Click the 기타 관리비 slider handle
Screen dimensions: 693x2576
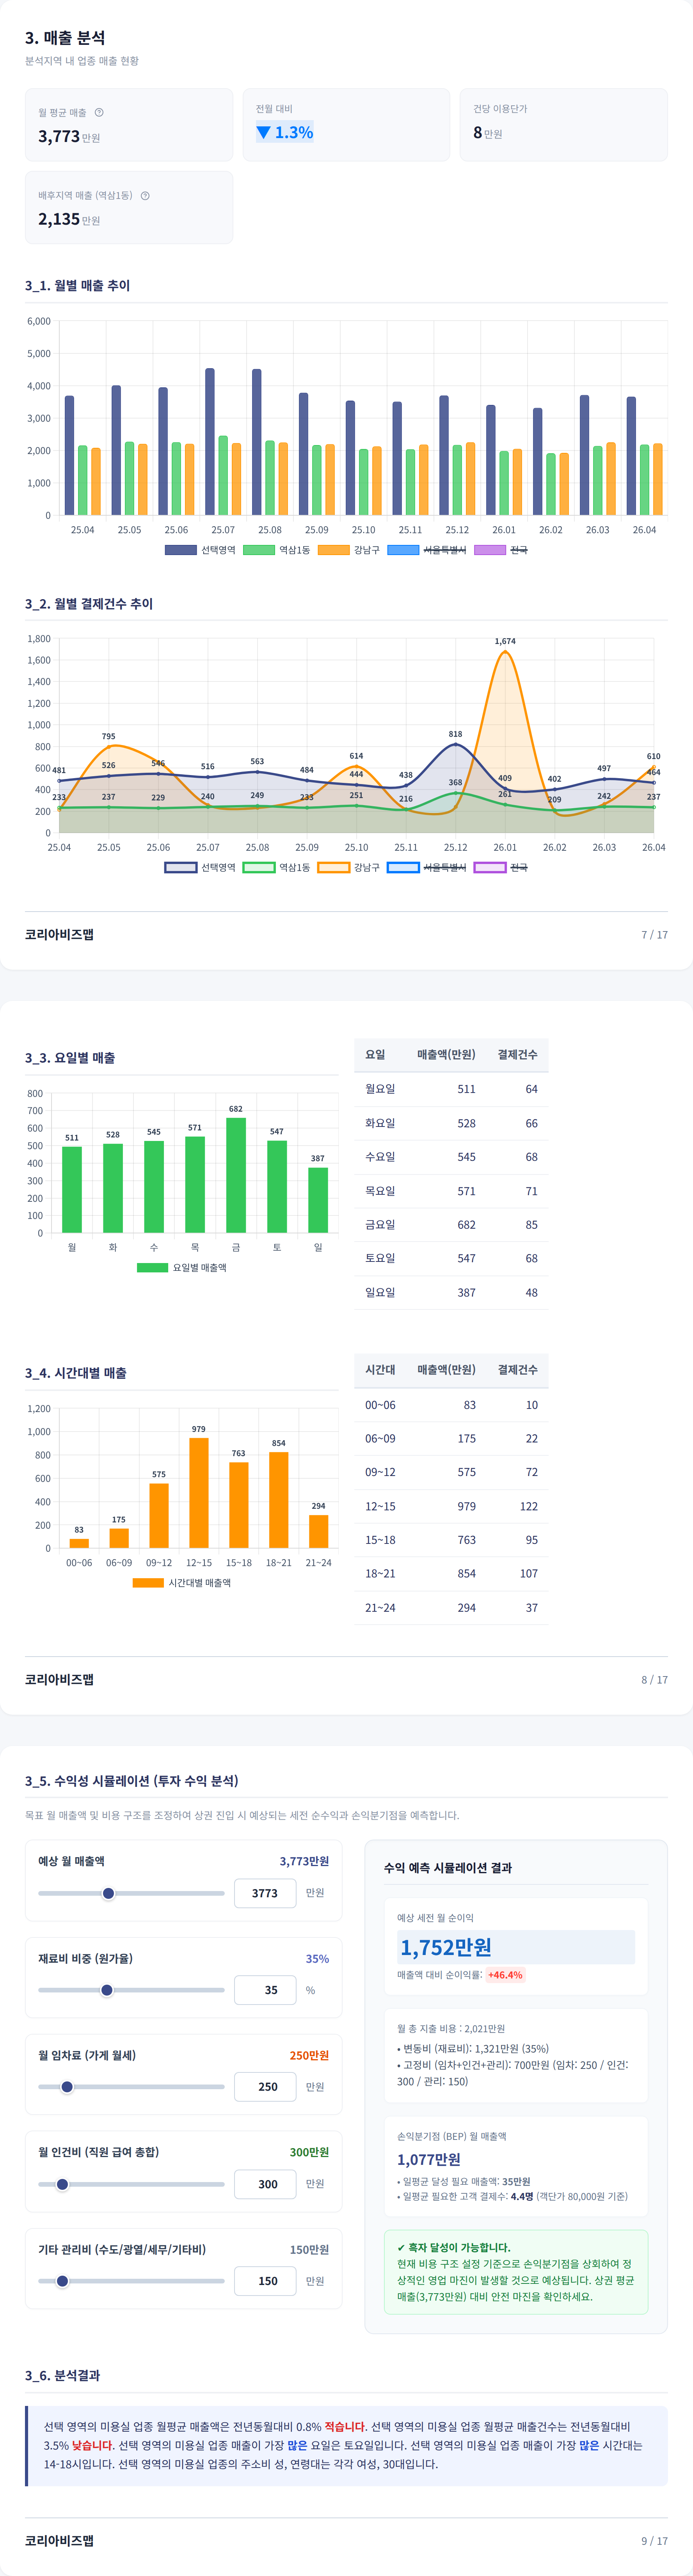pos(62,2281)
